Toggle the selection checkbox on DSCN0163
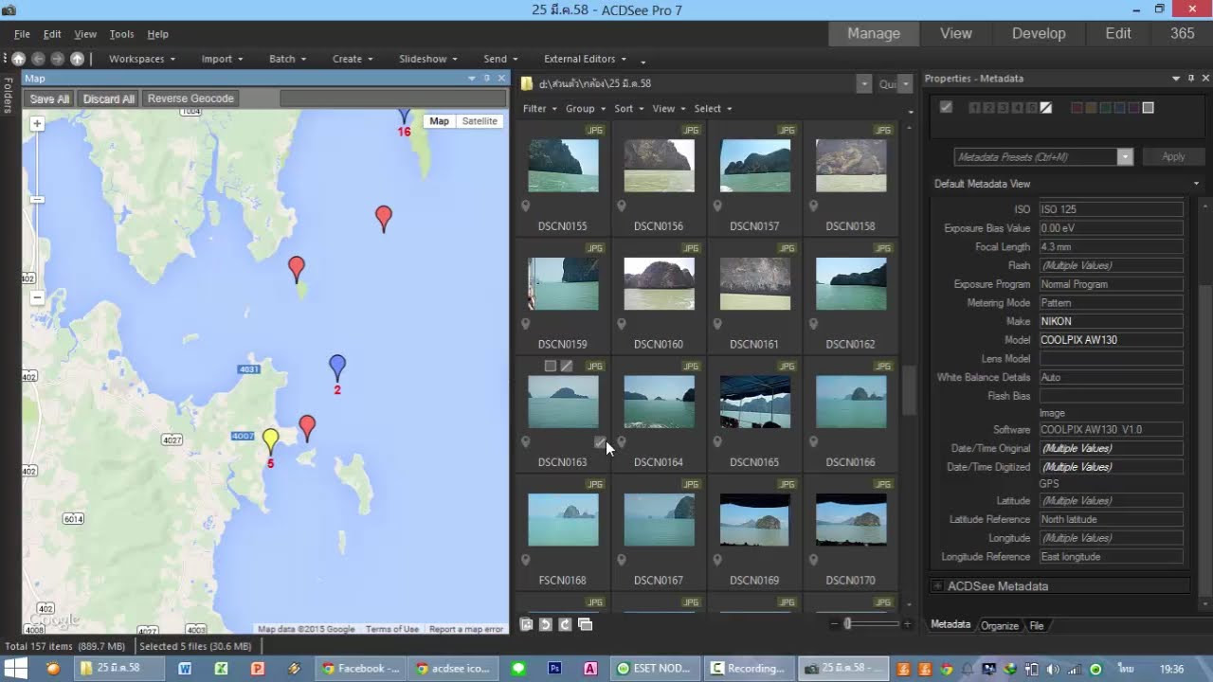 click(x=550, y=366)
